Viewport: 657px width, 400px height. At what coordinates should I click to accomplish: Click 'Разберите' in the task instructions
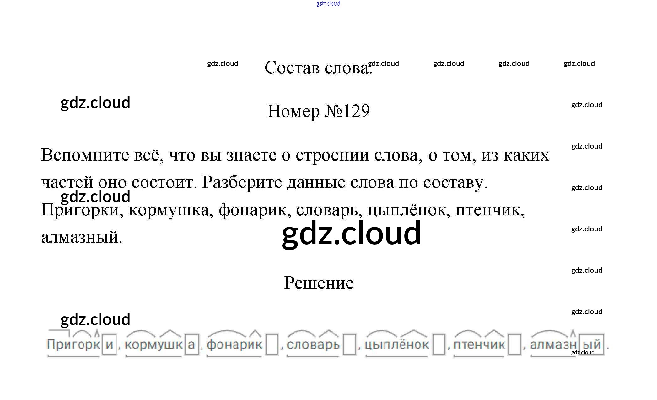tap(242, 182)
